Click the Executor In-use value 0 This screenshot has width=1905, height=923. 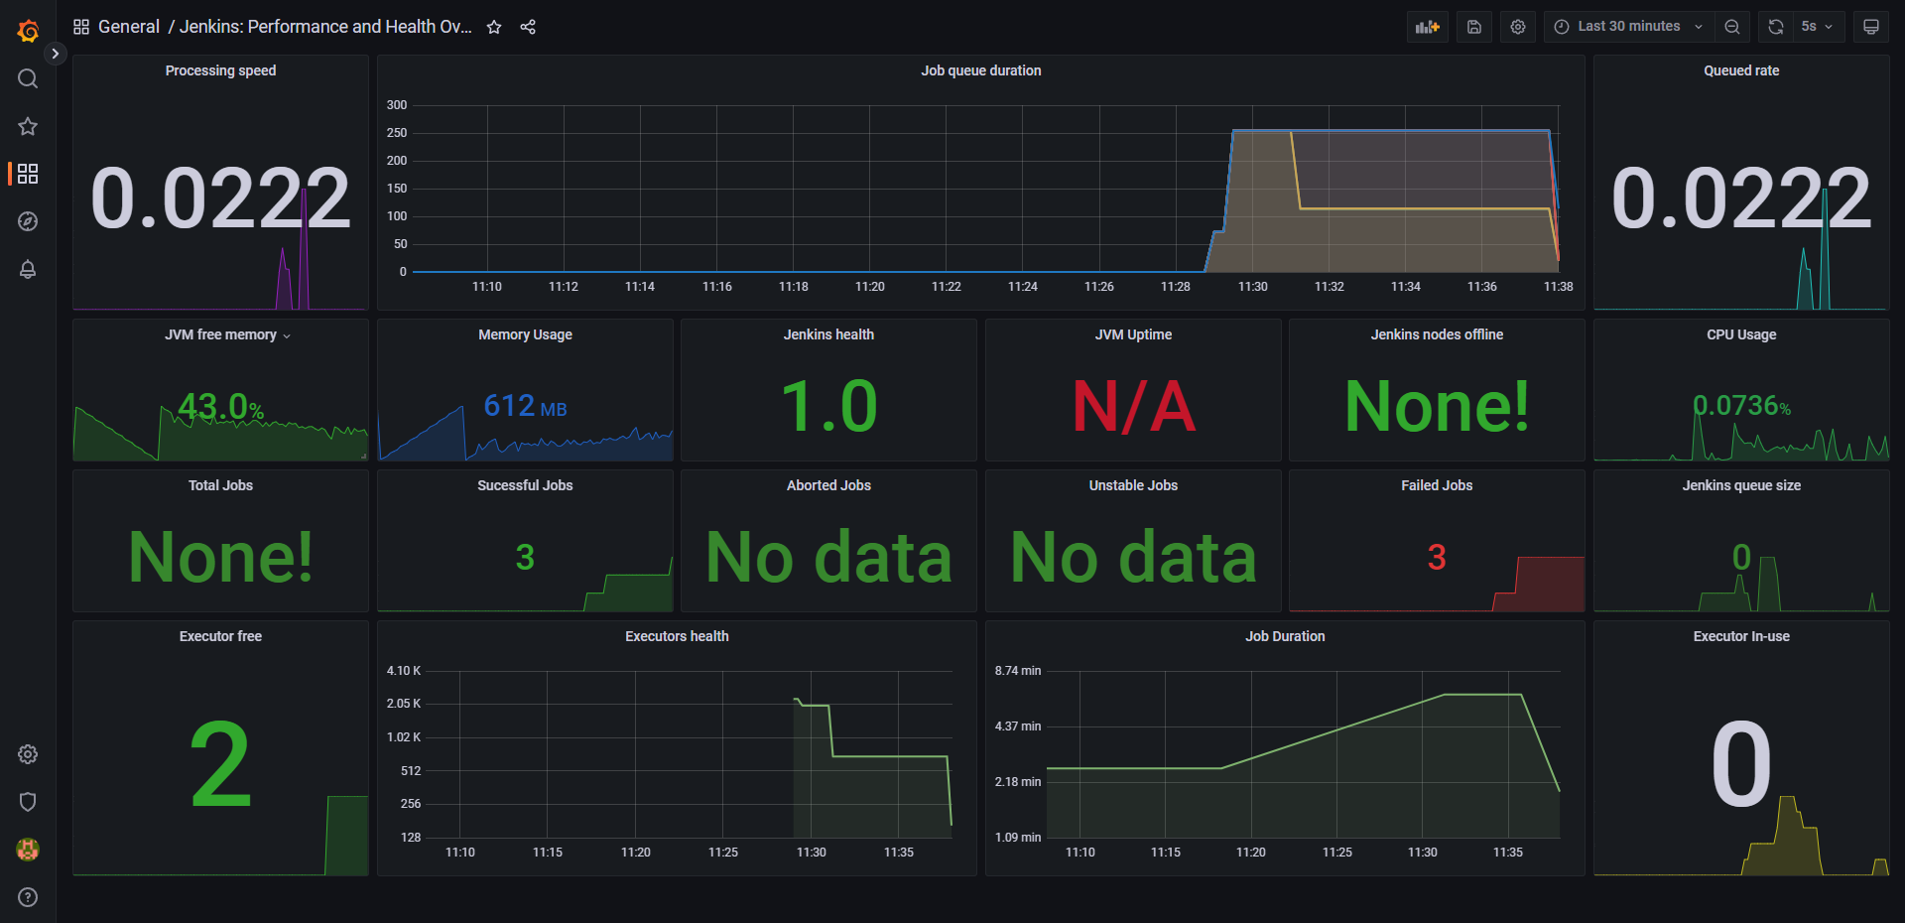click(1741, 763)
